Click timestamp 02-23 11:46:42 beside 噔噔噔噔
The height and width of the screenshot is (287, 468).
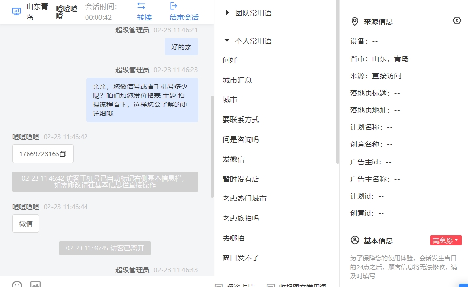(x=66, y=137)
